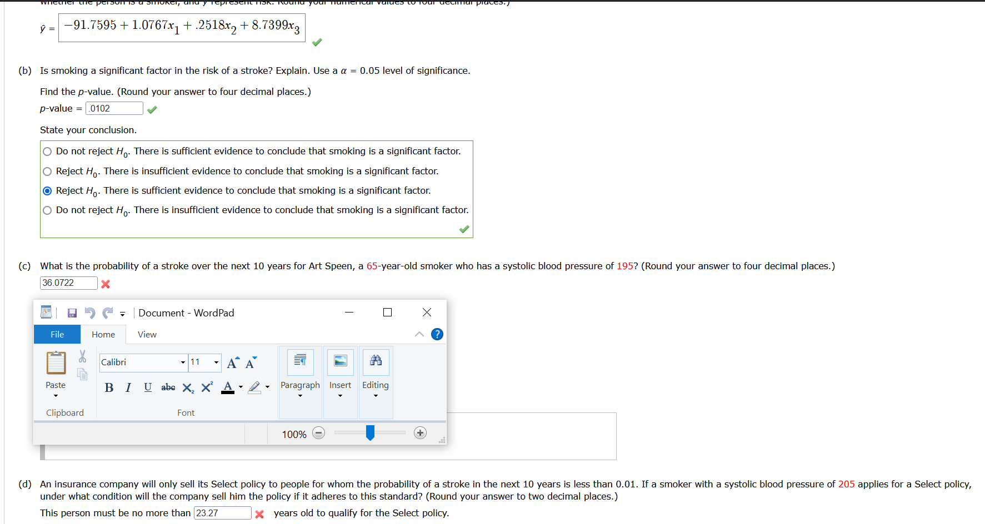985x524 pixels.
Task: Toggle bold formatting
Action: [x=109, y=387]
